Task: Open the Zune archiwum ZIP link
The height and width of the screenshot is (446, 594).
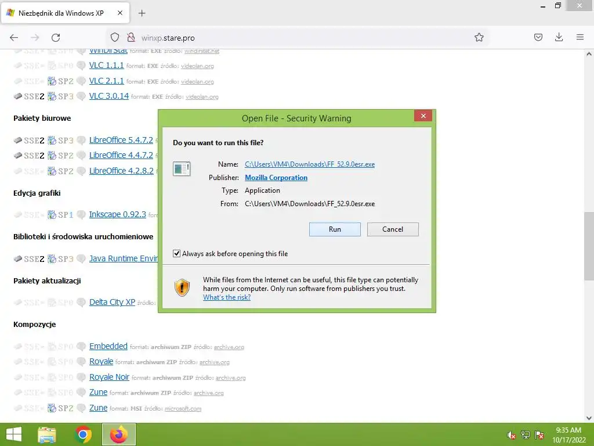Action: pyautogui.click(x=98, y=392)
